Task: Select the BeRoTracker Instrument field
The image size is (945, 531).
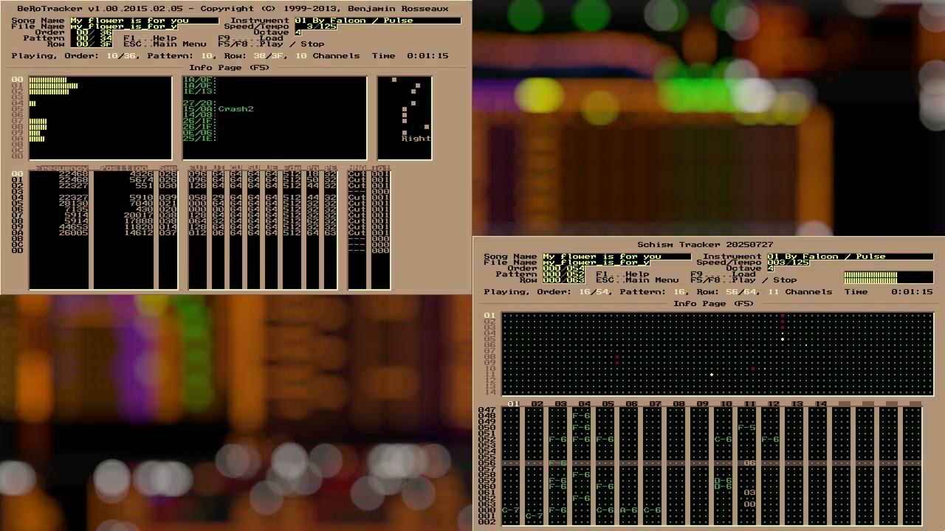Action: 378,21
